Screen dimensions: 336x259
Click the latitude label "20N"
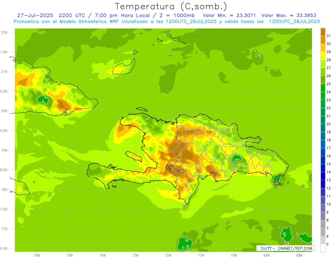(4, 111)
